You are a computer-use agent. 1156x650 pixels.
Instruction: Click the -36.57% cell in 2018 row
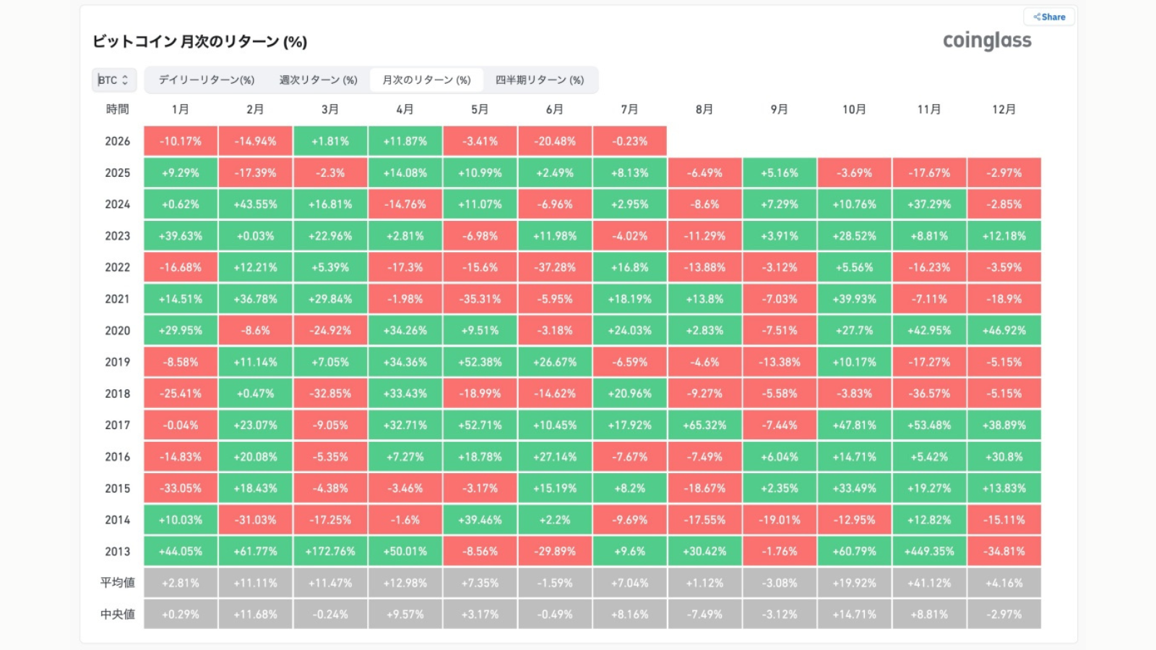[929, 394]
